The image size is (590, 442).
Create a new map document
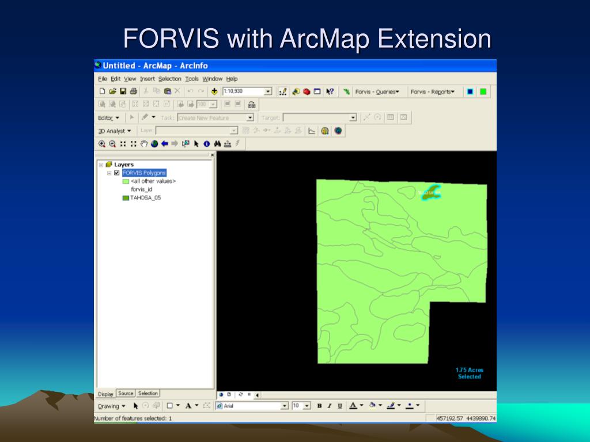pyautogui.click(x=102, y=92)
